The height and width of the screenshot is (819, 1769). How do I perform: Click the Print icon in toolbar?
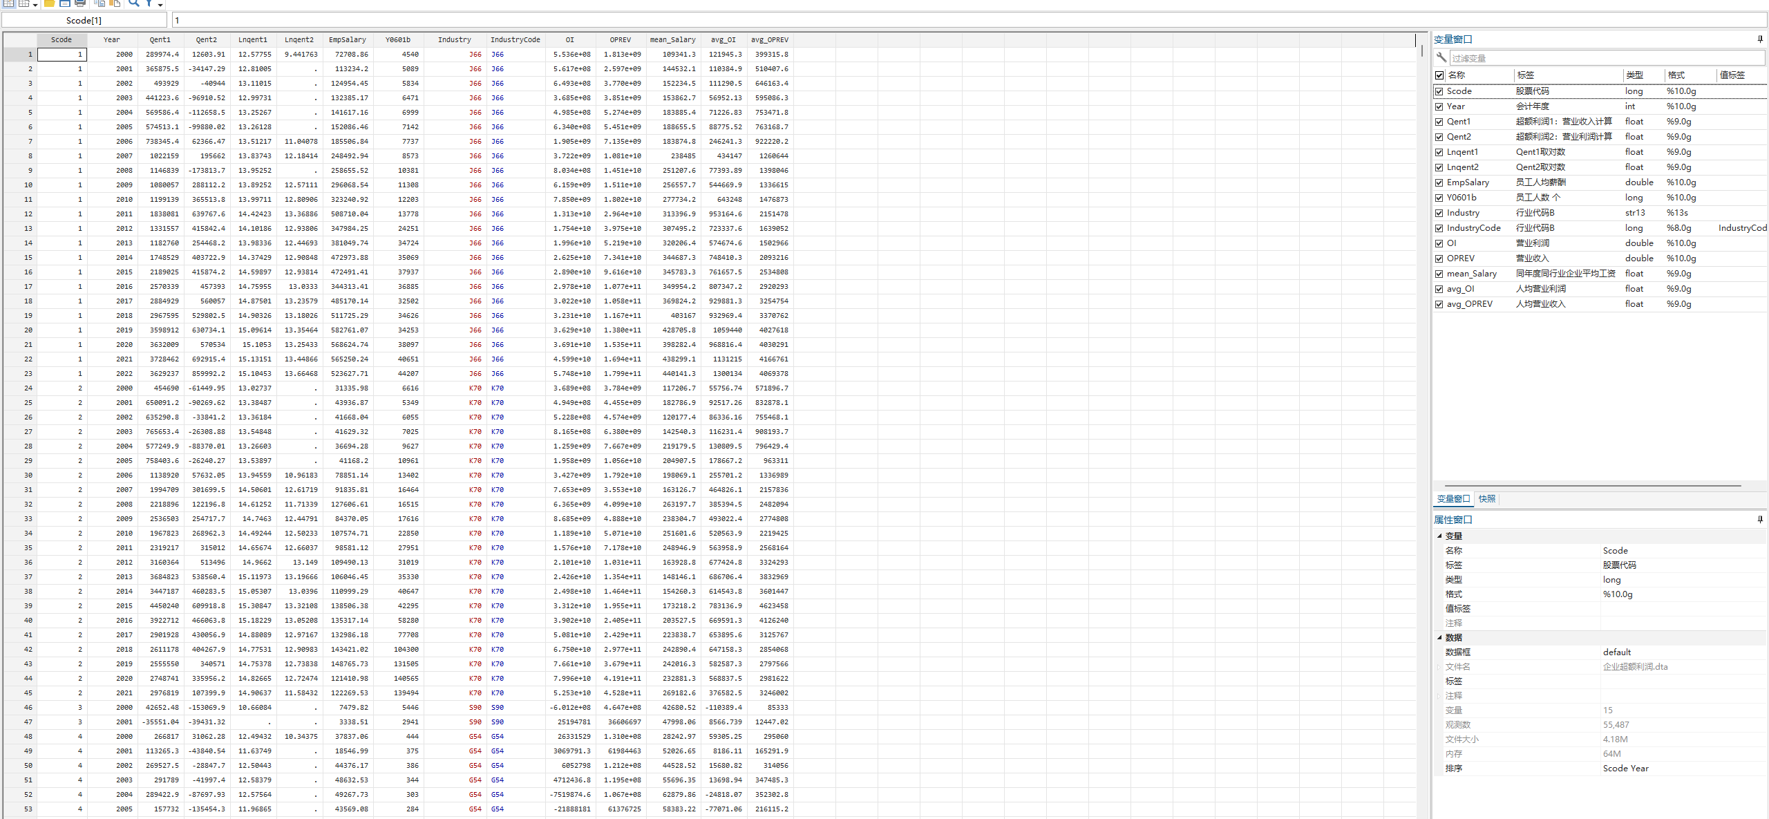point(80,3)
